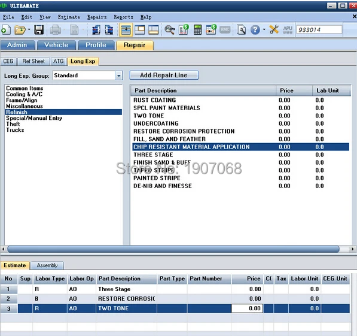Switch to the Admin tab
The image size is (357, 336).
(17, 45)
